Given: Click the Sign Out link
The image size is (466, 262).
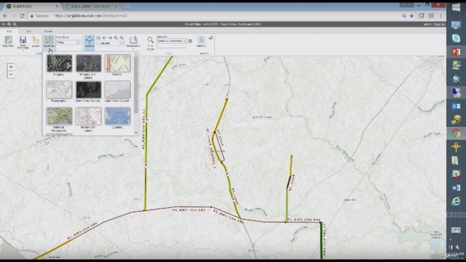Looking at the screenshot, I should coord(439,24).
